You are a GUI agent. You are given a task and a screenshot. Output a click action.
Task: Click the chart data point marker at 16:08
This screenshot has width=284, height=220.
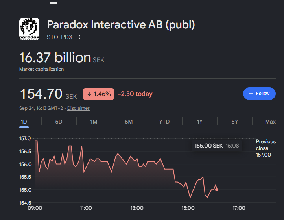[x=217, y=190]
